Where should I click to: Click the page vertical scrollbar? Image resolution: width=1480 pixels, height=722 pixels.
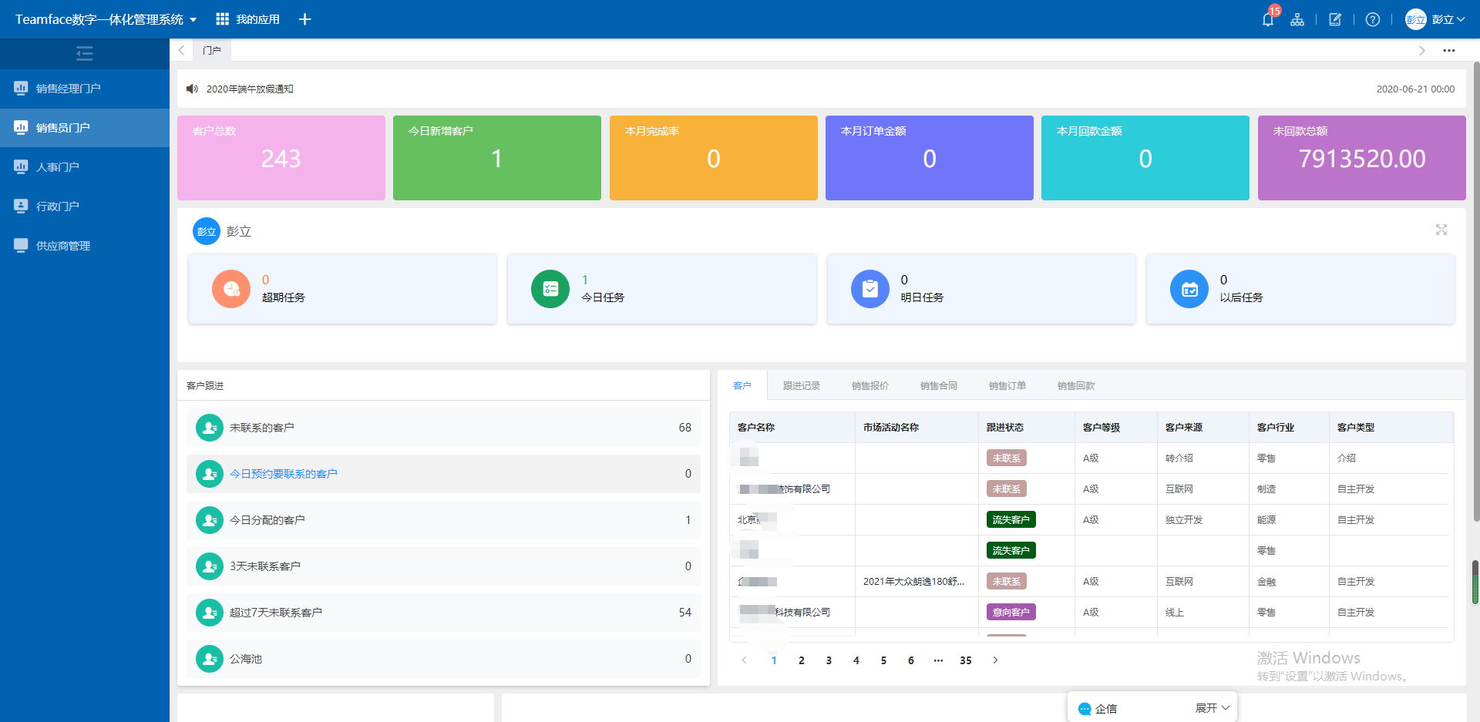coord(1475,308)
